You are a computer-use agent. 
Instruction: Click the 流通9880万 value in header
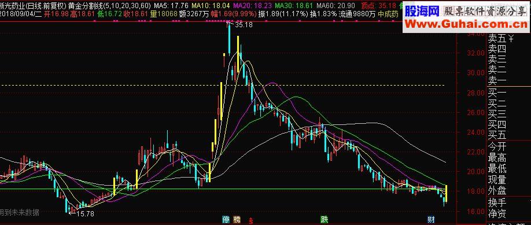[357, 14]
